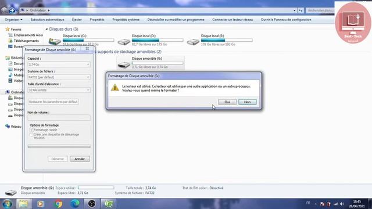Click the Images library icon

10,69
